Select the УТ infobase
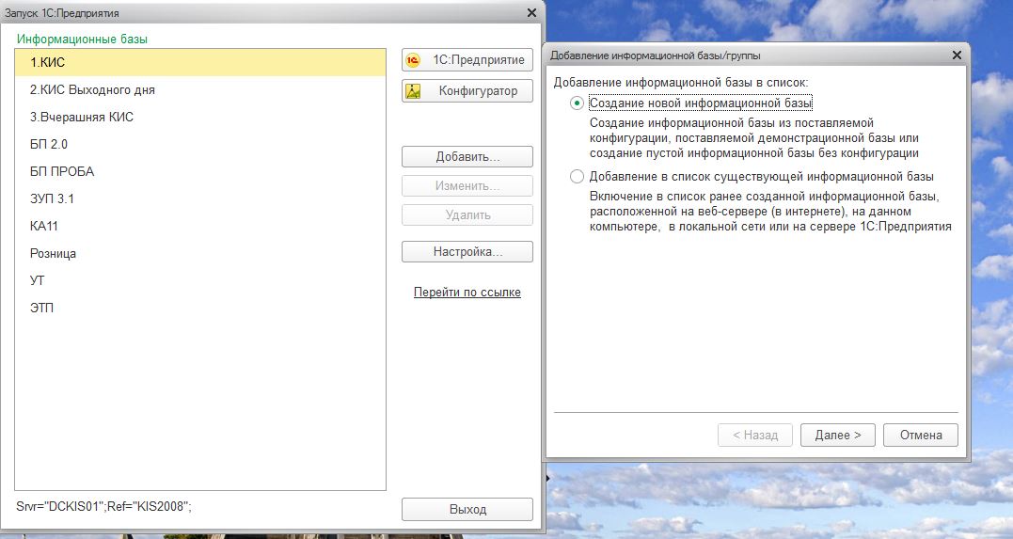The width and height of the screenshot is (1013, 539). pos(200,280)
